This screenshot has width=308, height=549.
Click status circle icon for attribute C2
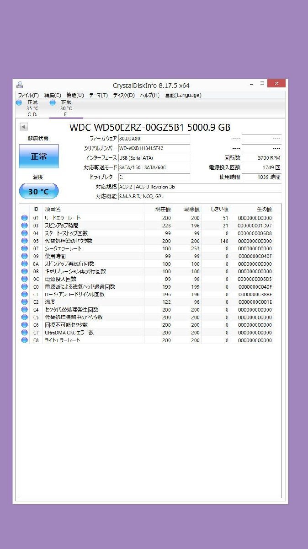(24, 302)
